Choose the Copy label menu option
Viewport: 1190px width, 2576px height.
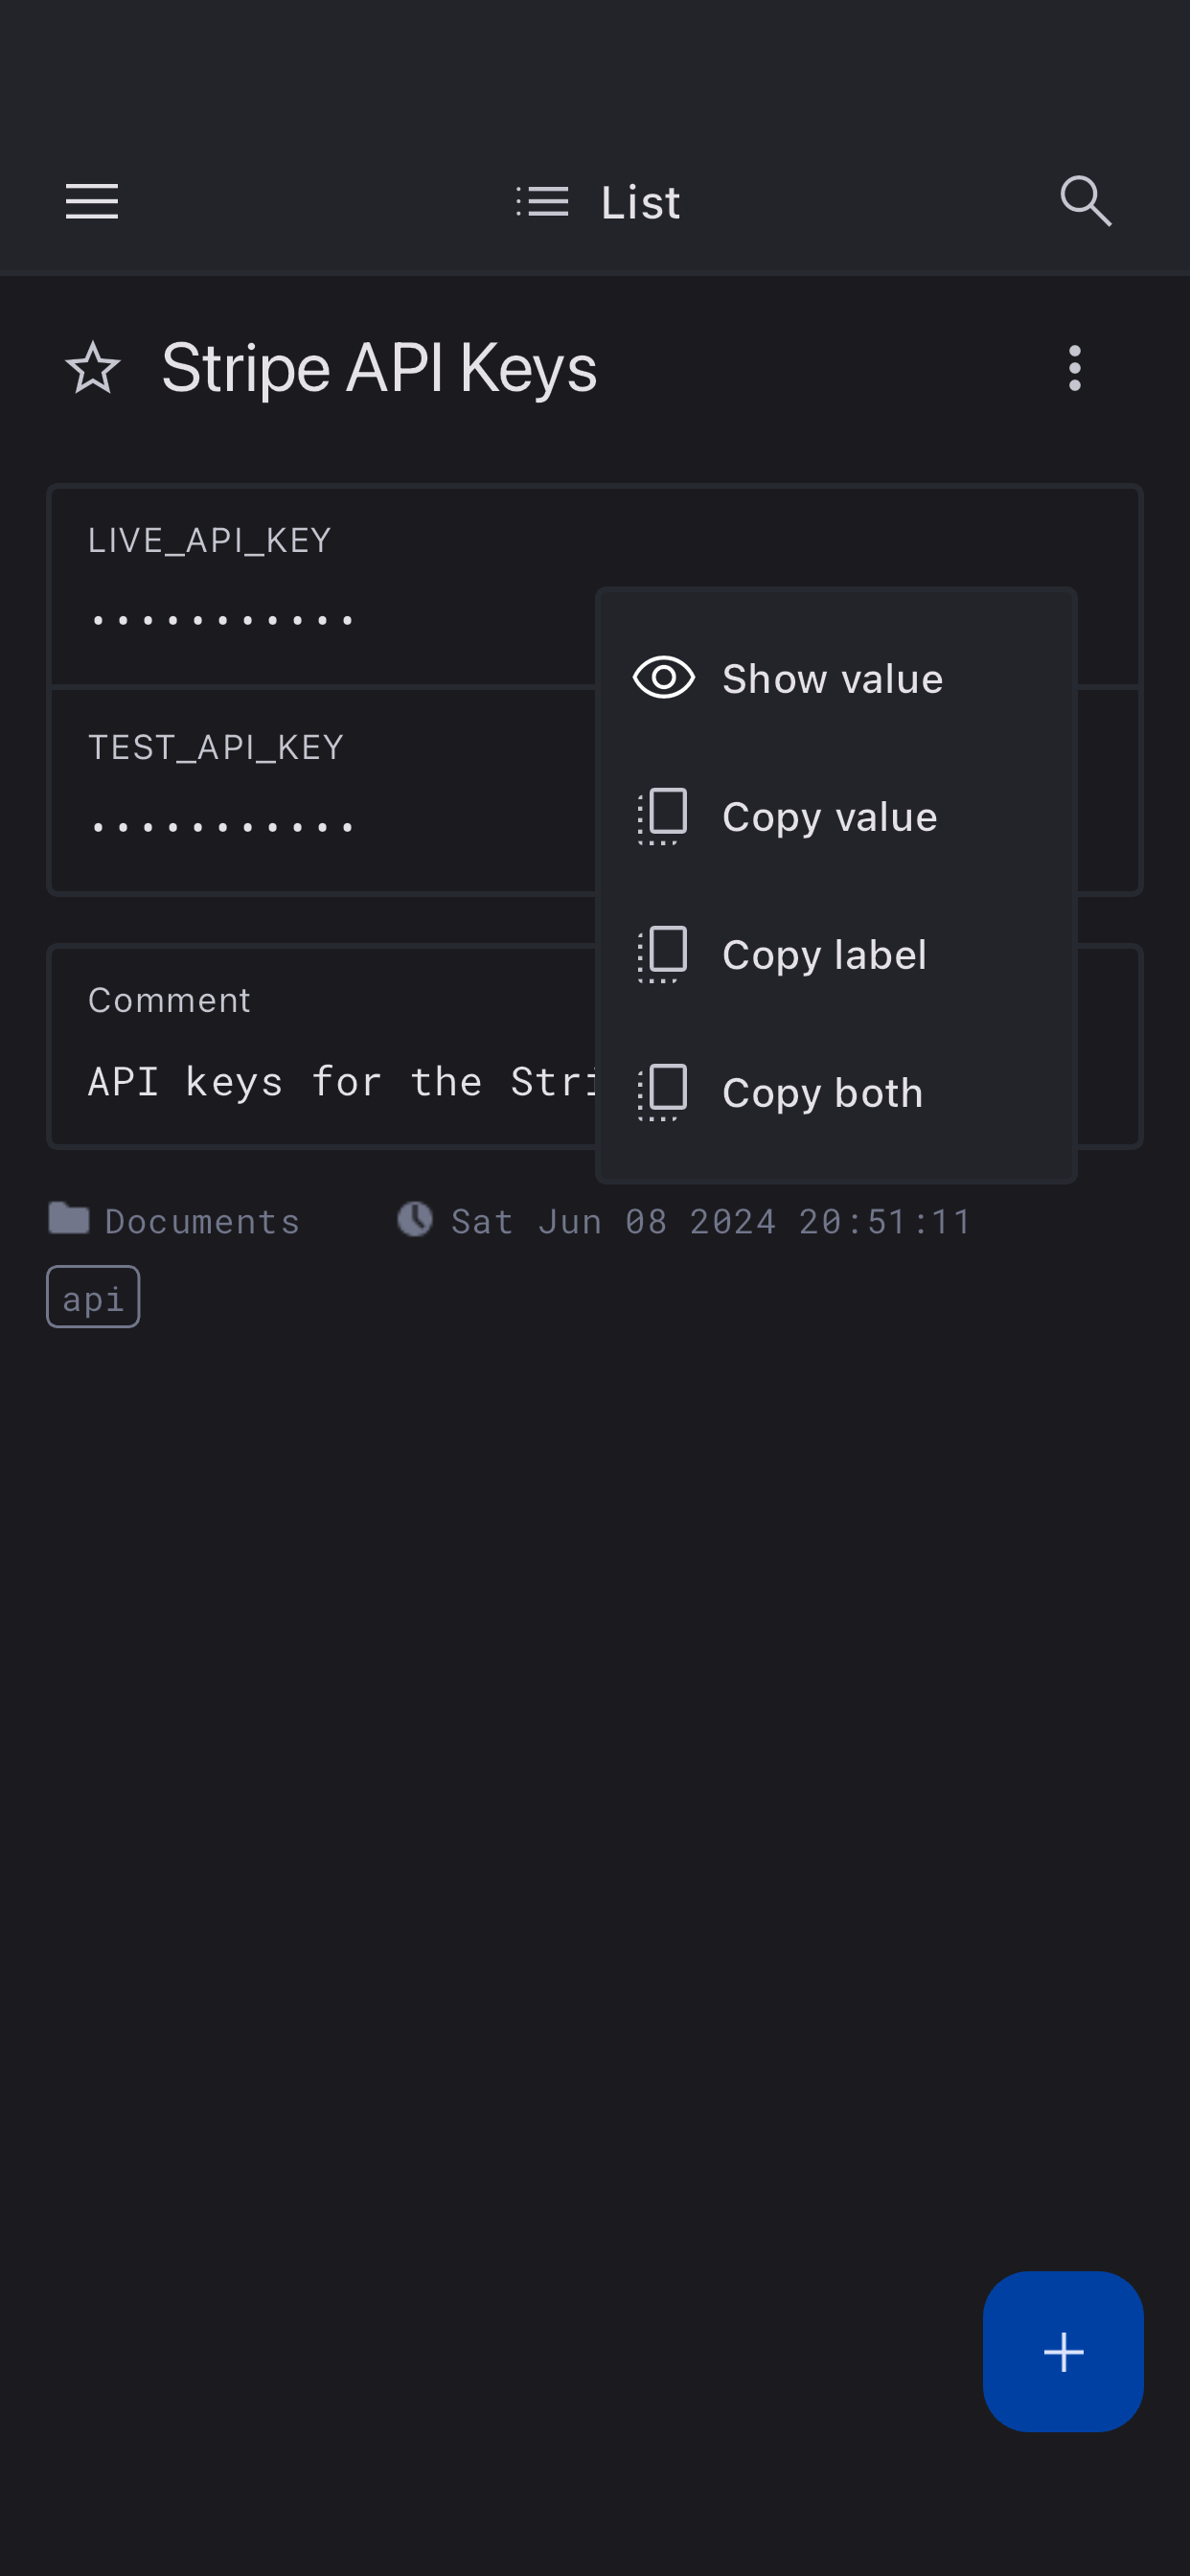pos(824,955)
